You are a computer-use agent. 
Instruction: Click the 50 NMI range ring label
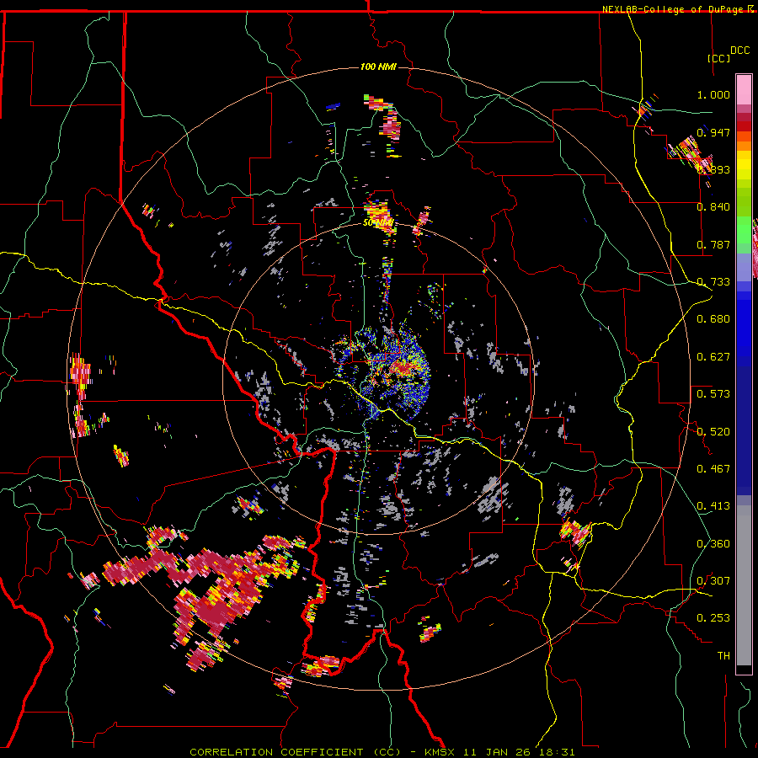click(x=378, y=223)
